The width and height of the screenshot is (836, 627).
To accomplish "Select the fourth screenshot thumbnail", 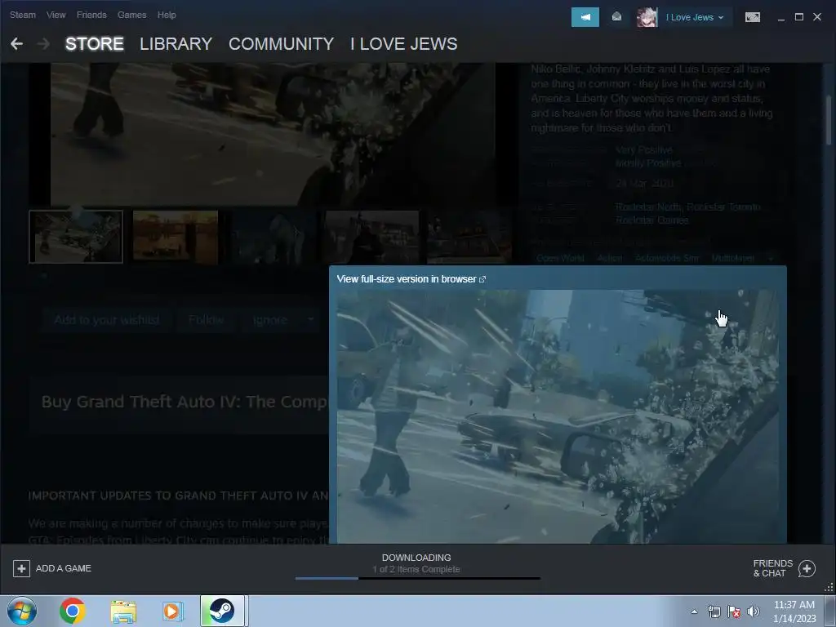I will click(x=372, y=237).
